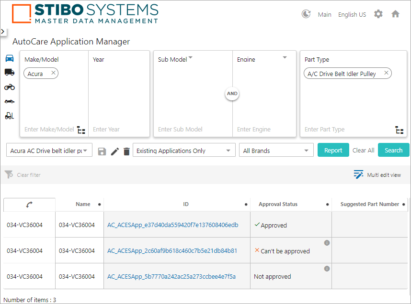Open the application ID ending in 406edb
The width and height of the screenshot is (411, 304).
[173, 225]
